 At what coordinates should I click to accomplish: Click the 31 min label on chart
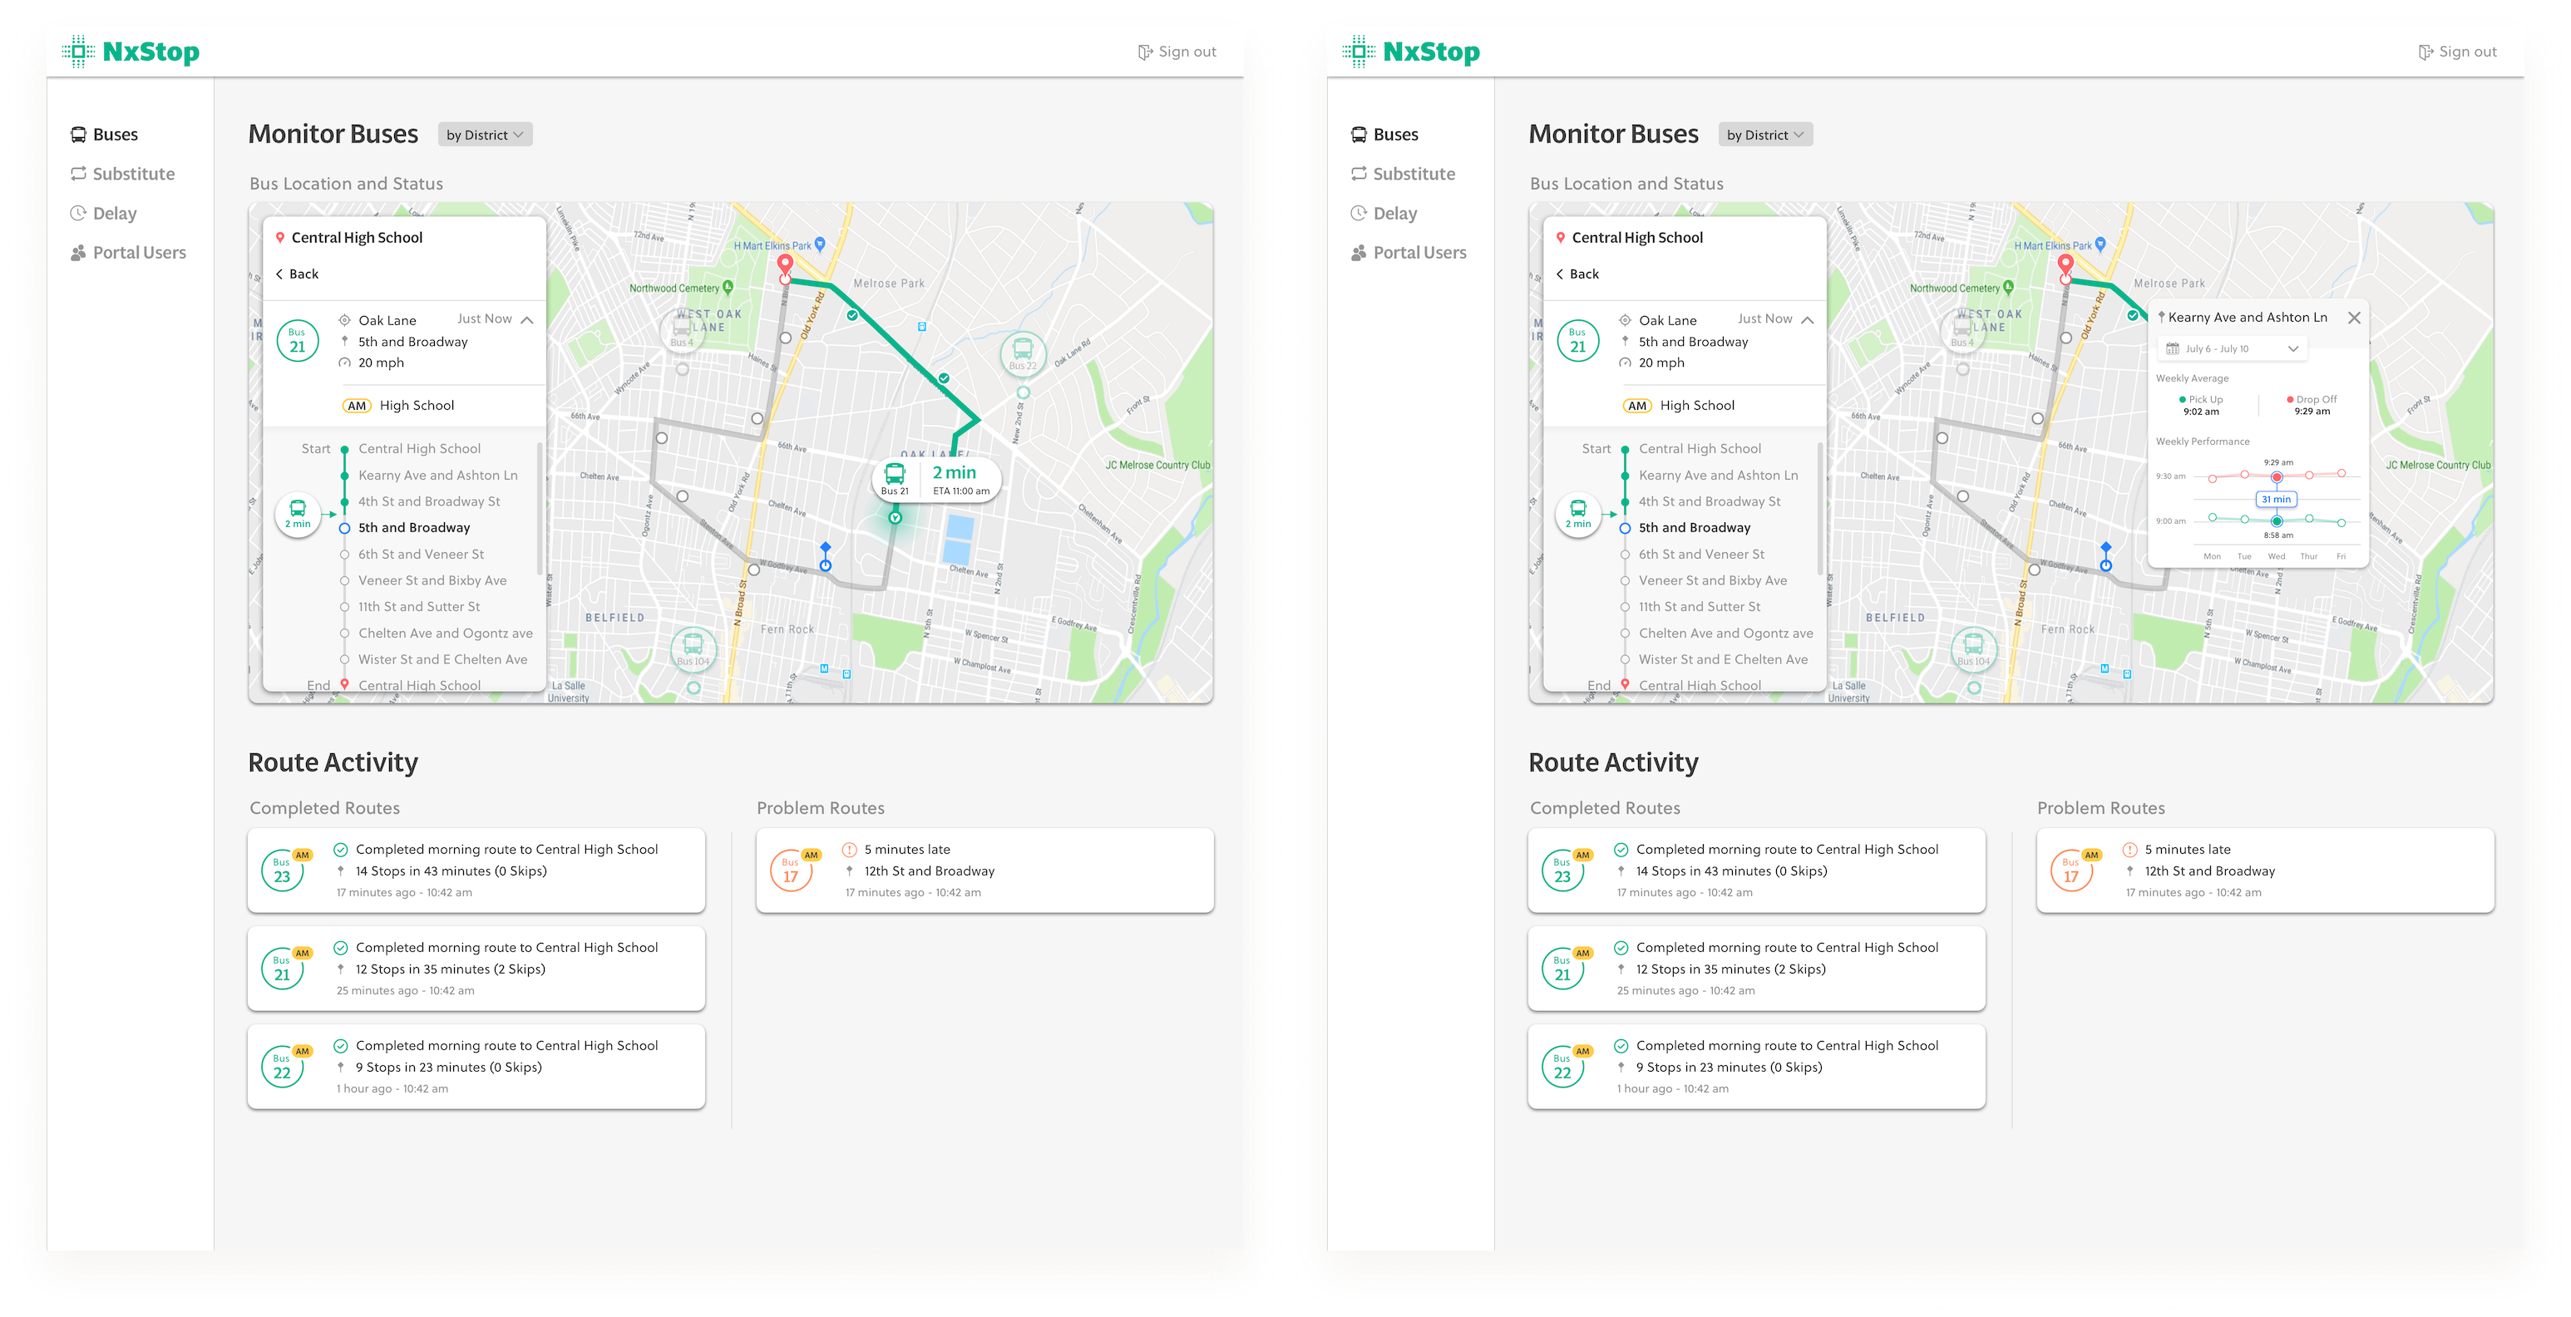coord(2277,499)
